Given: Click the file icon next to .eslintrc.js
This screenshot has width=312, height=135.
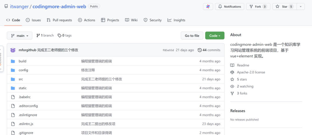Looking at the screenshot, I should (x=13, y=124).
